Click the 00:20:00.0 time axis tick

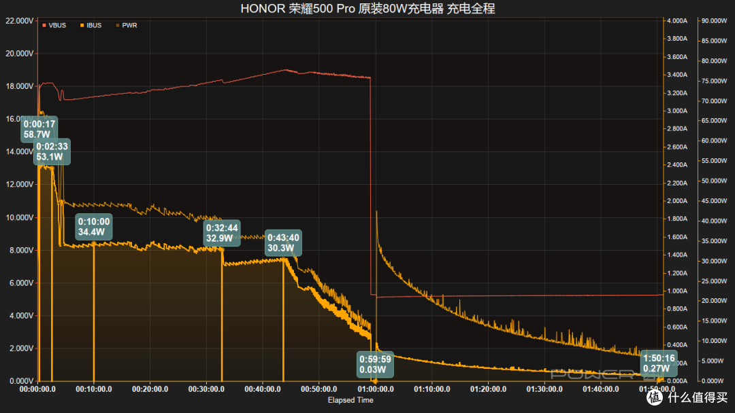click(x=150, y=389)
